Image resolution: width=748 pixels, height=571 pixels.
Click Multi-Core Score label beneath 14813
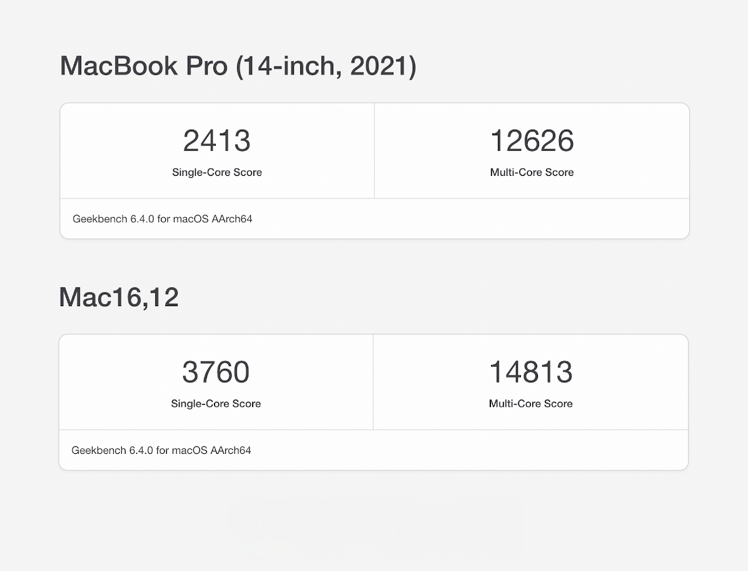[x=531, y=404]
